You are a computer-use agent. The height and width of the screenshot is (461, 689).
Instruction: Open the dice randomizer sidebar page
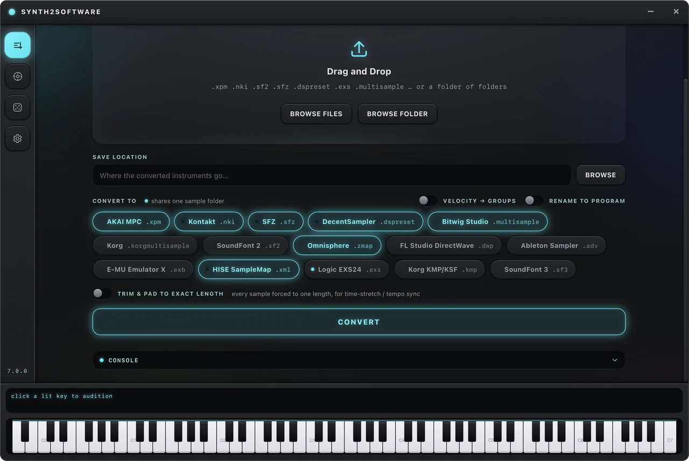[18, 108]
